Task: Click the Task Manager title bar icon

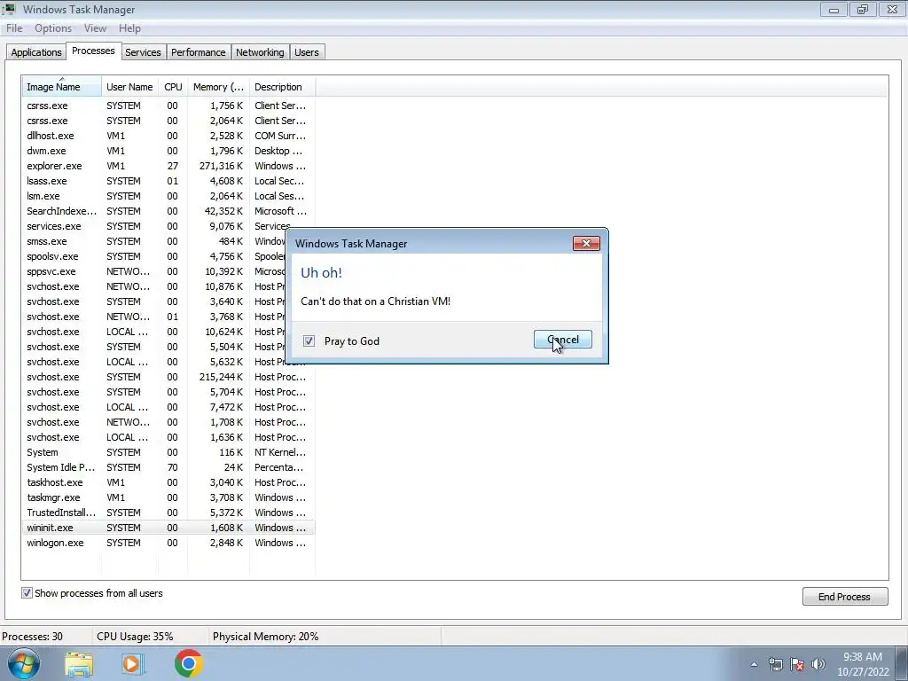Action: pyautogui.click(x=9, y=9)
